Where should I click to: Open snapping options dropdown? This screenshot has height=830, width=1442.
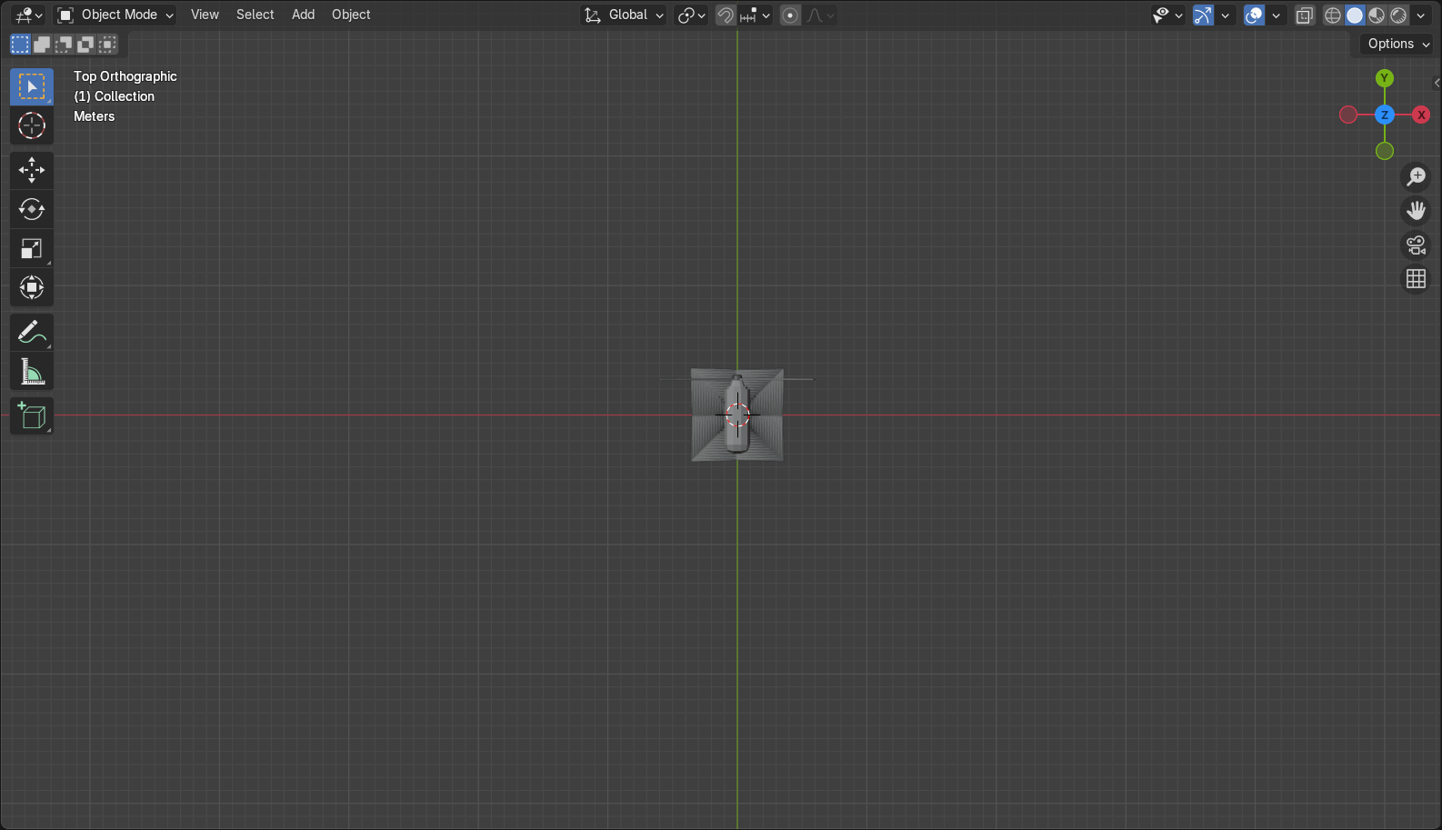coord(756,15)
